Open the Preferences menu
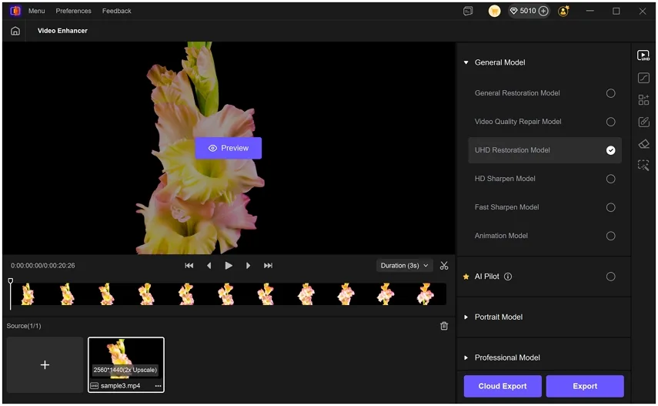The width and height of the screenshot is (658, 406). tap(73, 11)
